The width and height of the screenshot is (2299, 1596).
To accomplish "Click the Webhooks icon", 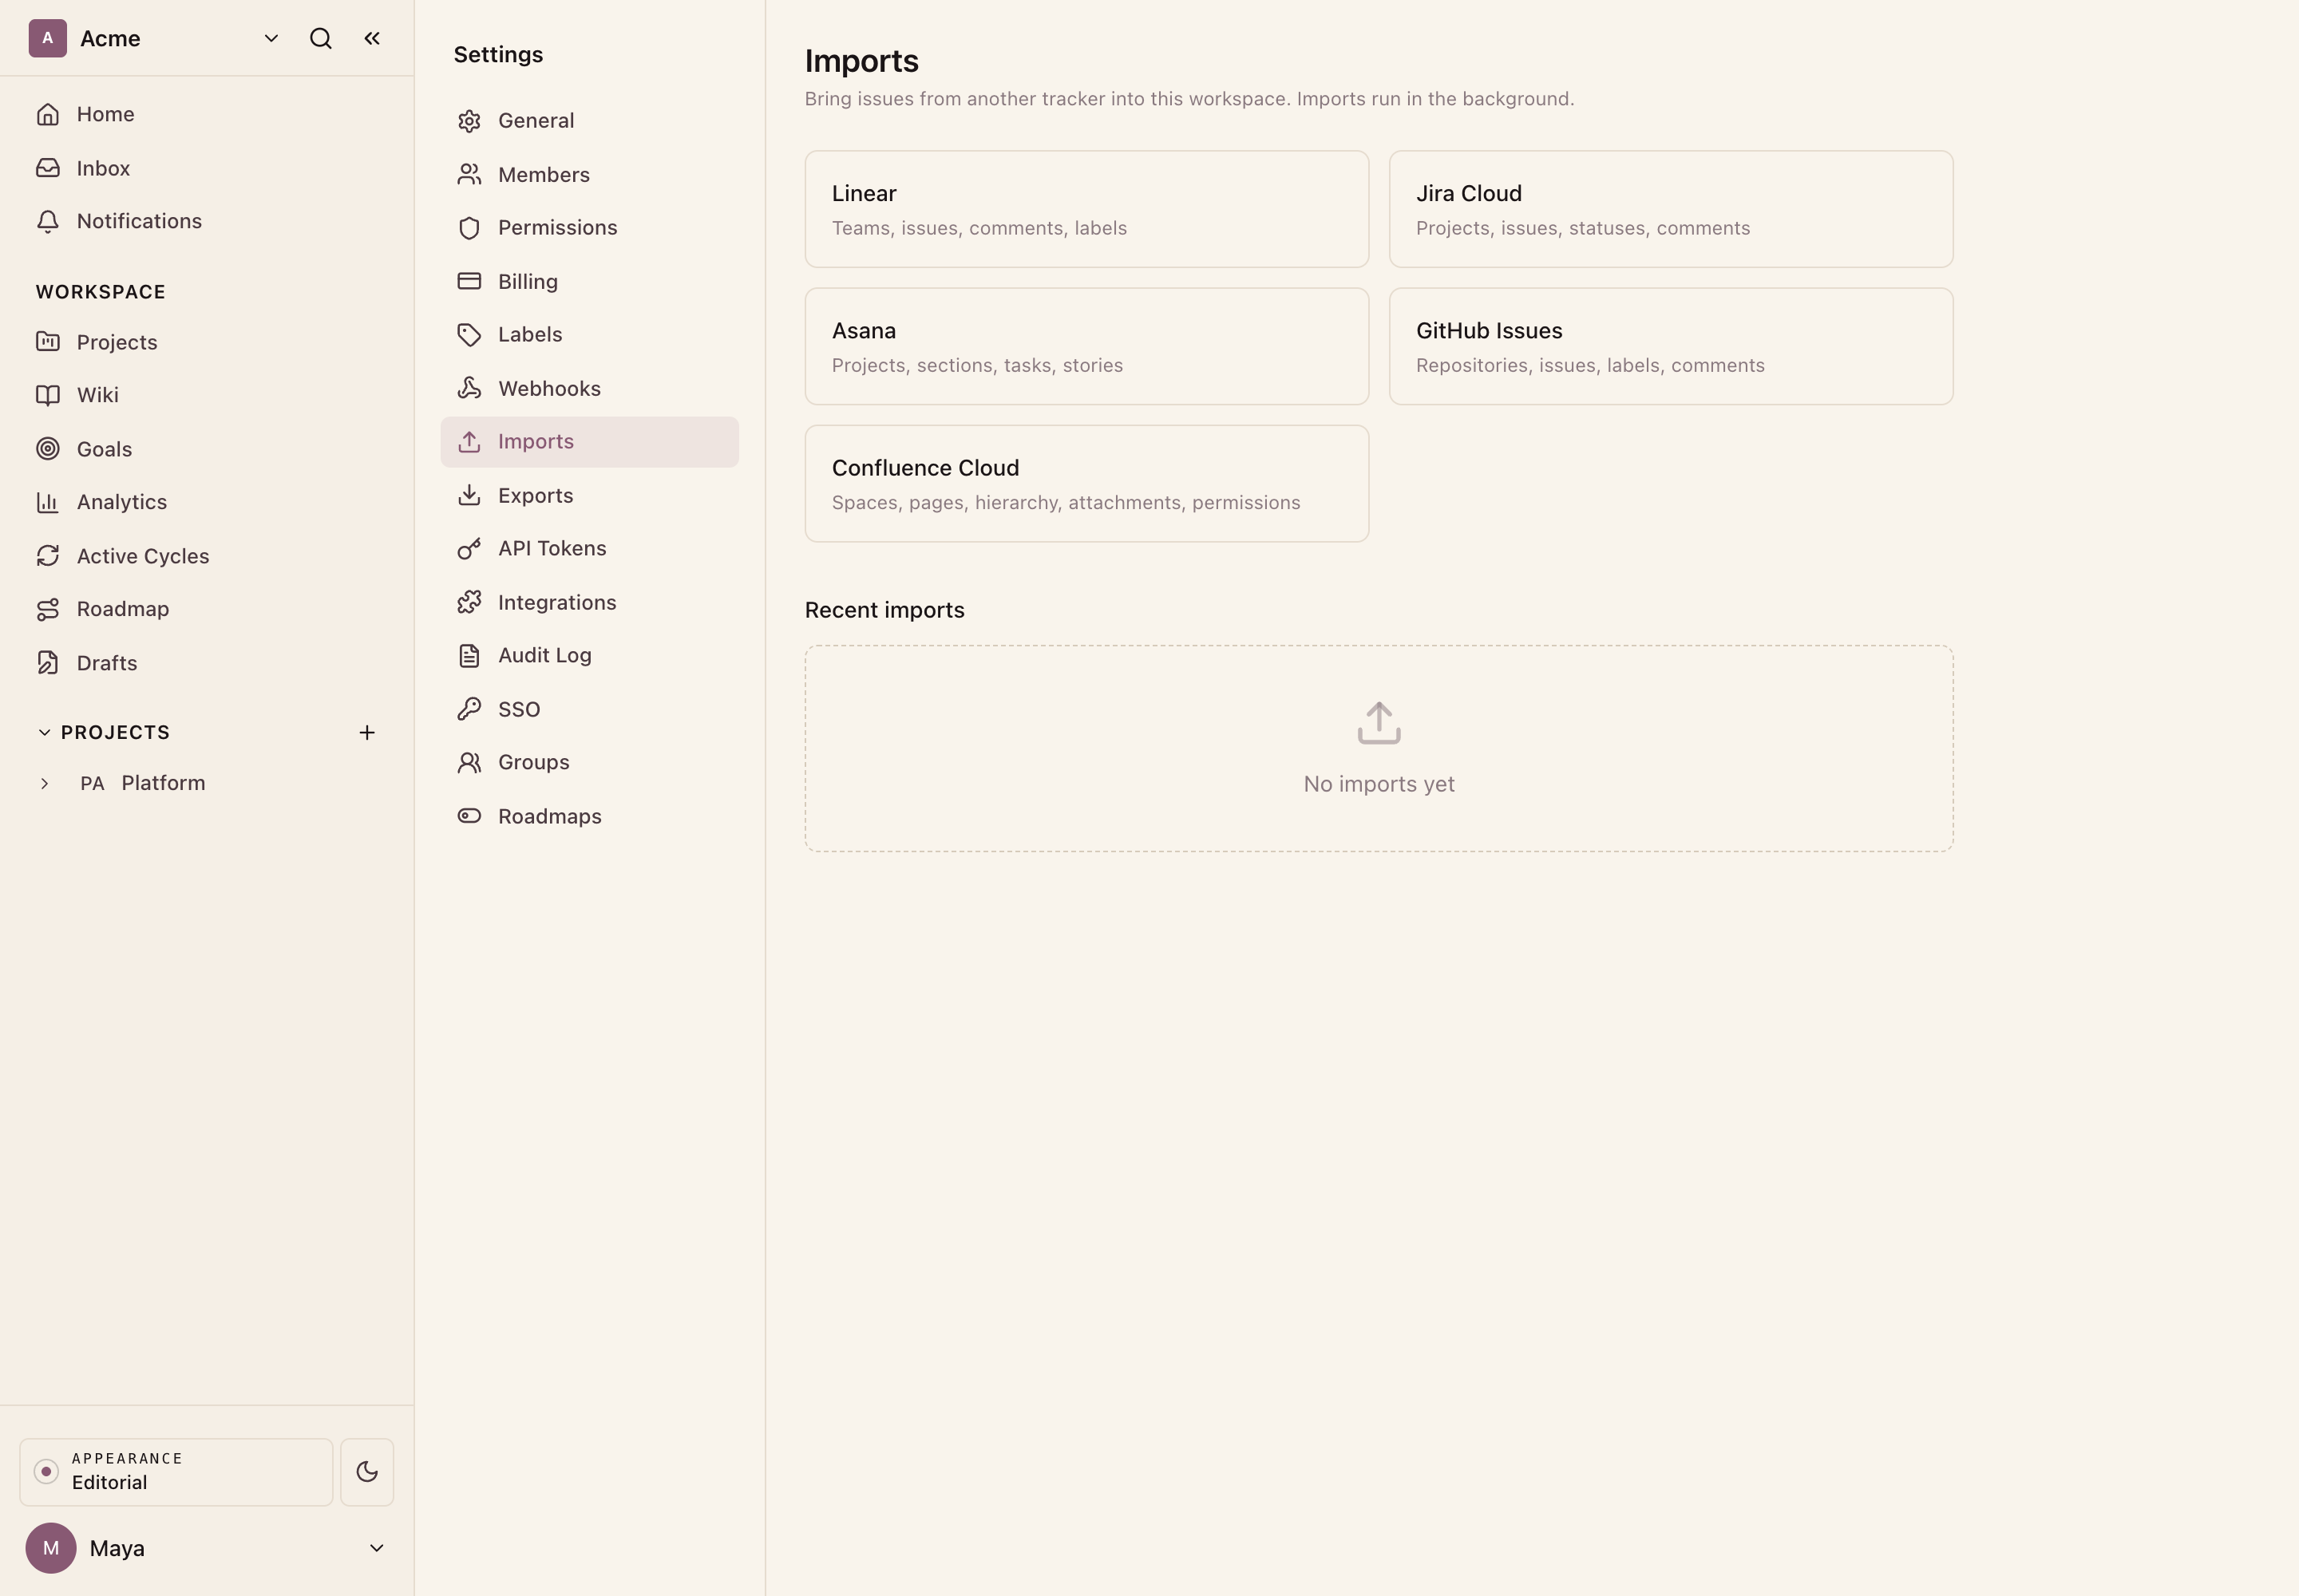I will click(x=469, y=388).
